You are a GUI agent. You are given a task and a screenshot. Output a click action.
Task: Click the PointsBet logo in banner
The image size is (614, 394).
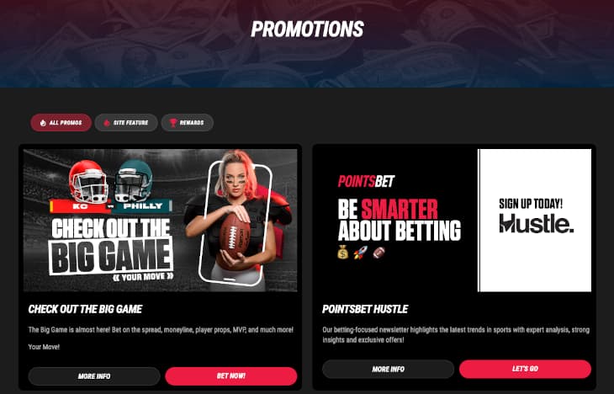366,181
